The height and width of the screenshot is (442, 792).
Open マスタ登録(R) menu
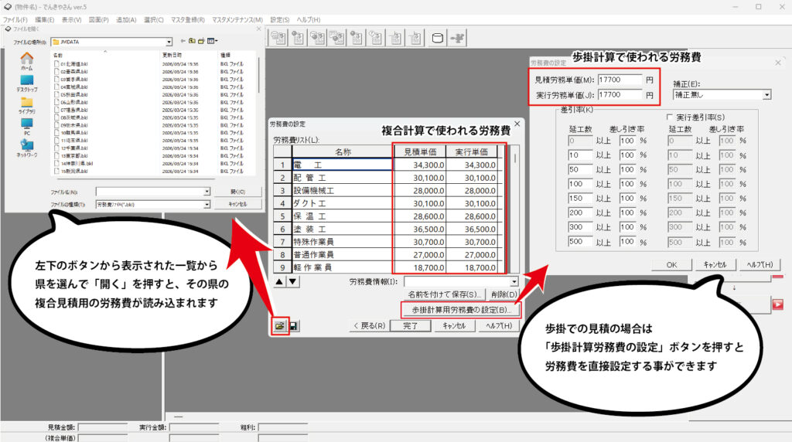pyautogui.click(x=188, y=19)
